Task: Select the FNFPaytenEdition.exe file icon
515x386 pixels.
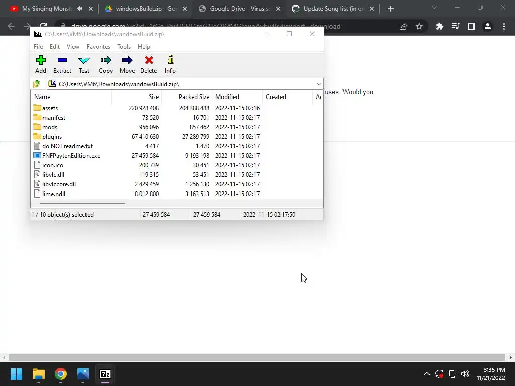Action: click(x=37, y=156)
